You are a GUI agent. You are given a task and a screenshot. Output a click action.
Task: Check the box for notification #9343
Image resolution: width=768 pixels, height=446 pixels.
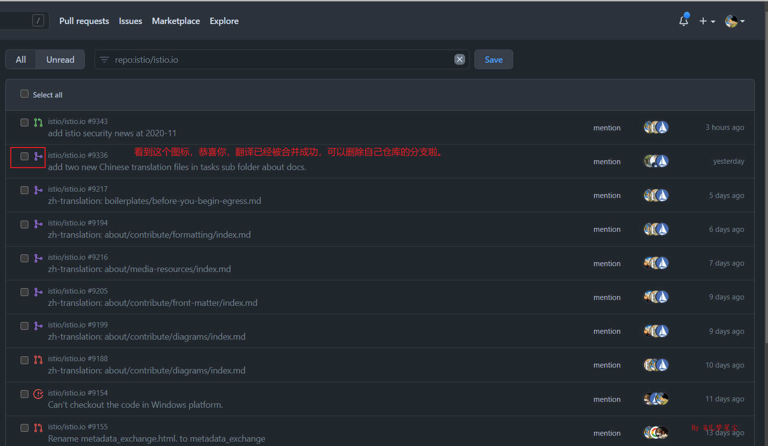(25, 123)
